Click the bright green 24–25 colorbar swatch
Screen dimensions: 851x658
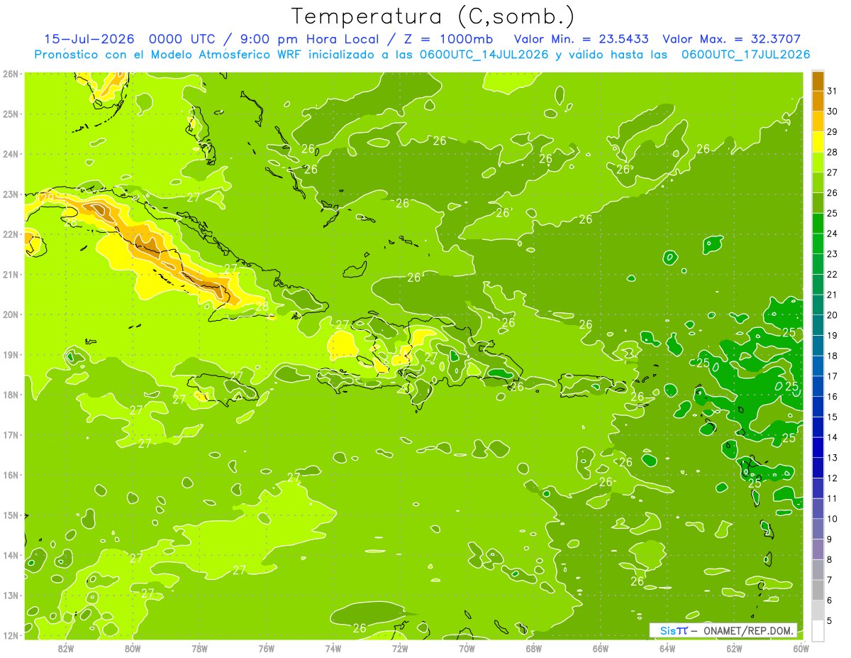(818, 223)
